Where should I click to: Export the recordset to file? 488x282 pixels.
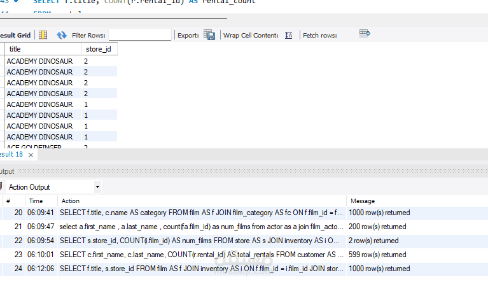209,34
